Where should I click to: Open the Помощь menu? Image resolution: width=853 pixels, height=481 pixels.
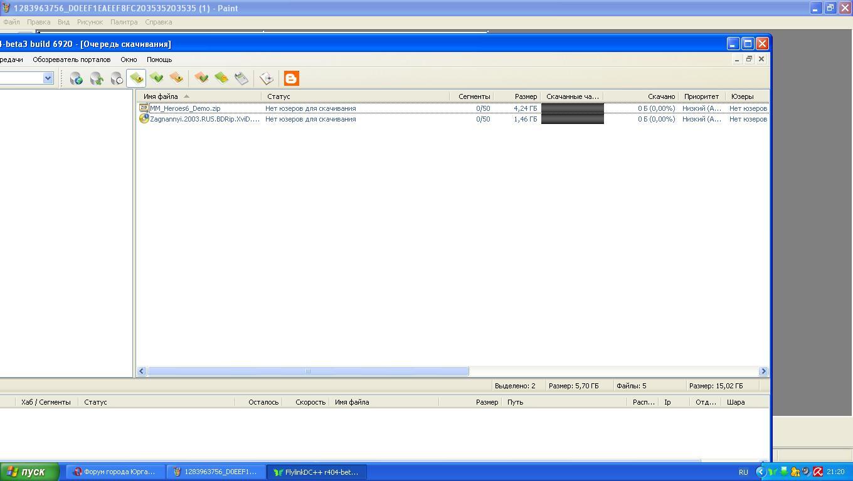(159, 59)
